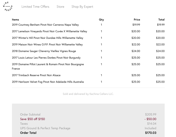Click the Save $50 off $150 promotion
The width and height of the screenshot is (176, 137).
pyautogui.click(x=32, y=119)
